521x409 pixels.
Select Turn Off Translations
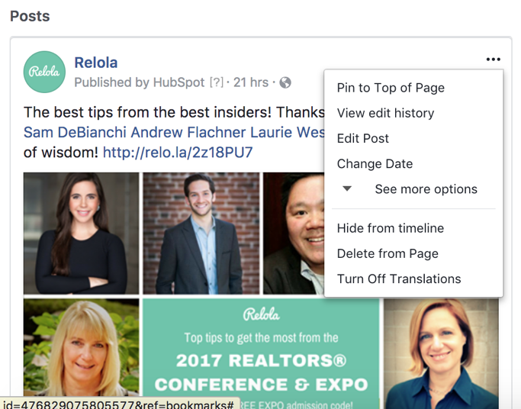(x=399, y=279)
